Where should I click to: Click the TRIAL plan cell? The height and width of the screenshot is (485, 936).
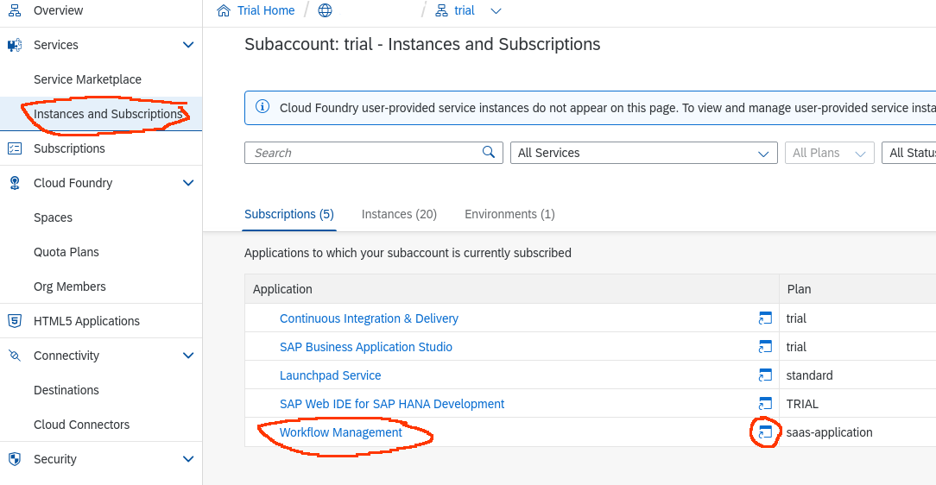click(802, 404)
